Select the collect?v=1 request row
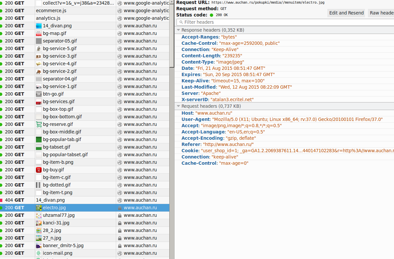394x259 pixels. click(x=85, y=3)
